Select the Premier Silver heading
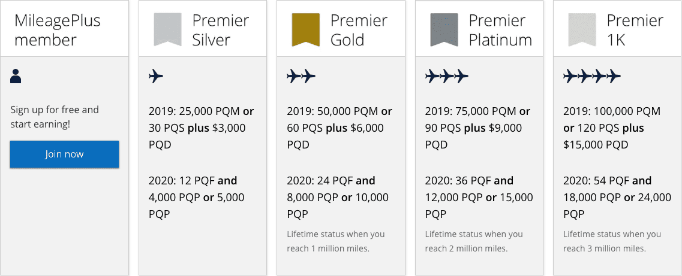This screenshot has height=276, width=682. click(220, 30)
